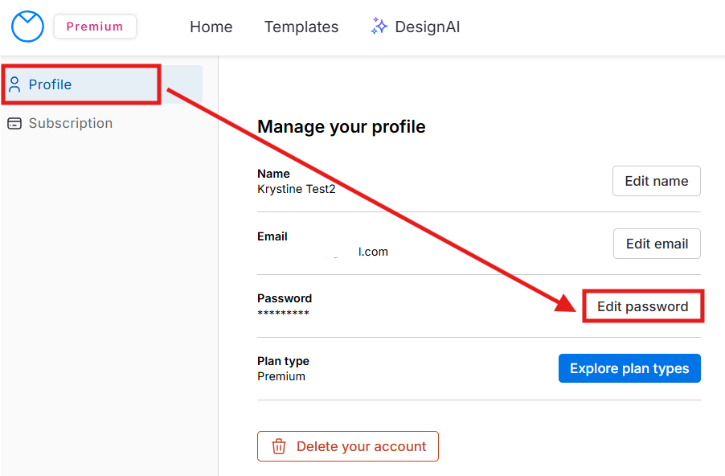This screenshot has height=476, width=725.
Task: Click the blue Explore plan types button
Action: pyautogui.click(x=629, y=368)
